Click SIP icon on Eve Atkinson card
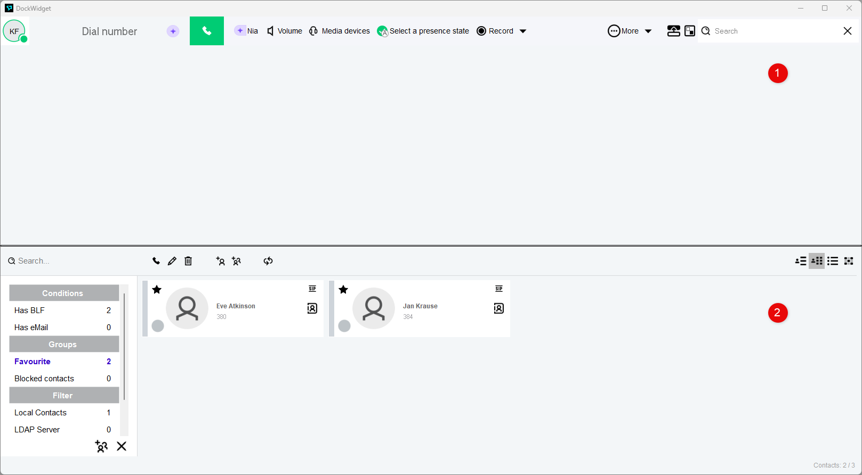862x475 pixels. point(312,289)
